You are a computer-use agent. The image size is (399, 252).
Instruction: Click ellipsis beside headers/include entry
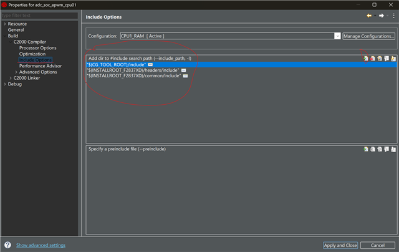pos(183,70)
